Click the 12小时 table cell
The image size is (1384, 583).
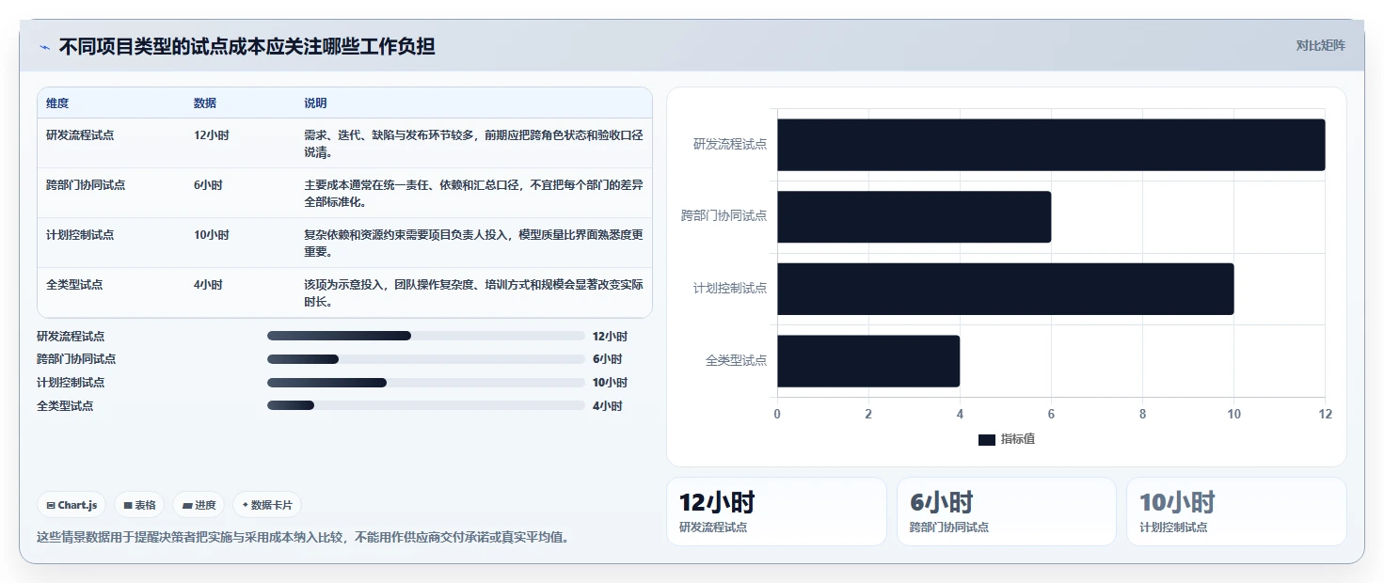coord(211,135)
